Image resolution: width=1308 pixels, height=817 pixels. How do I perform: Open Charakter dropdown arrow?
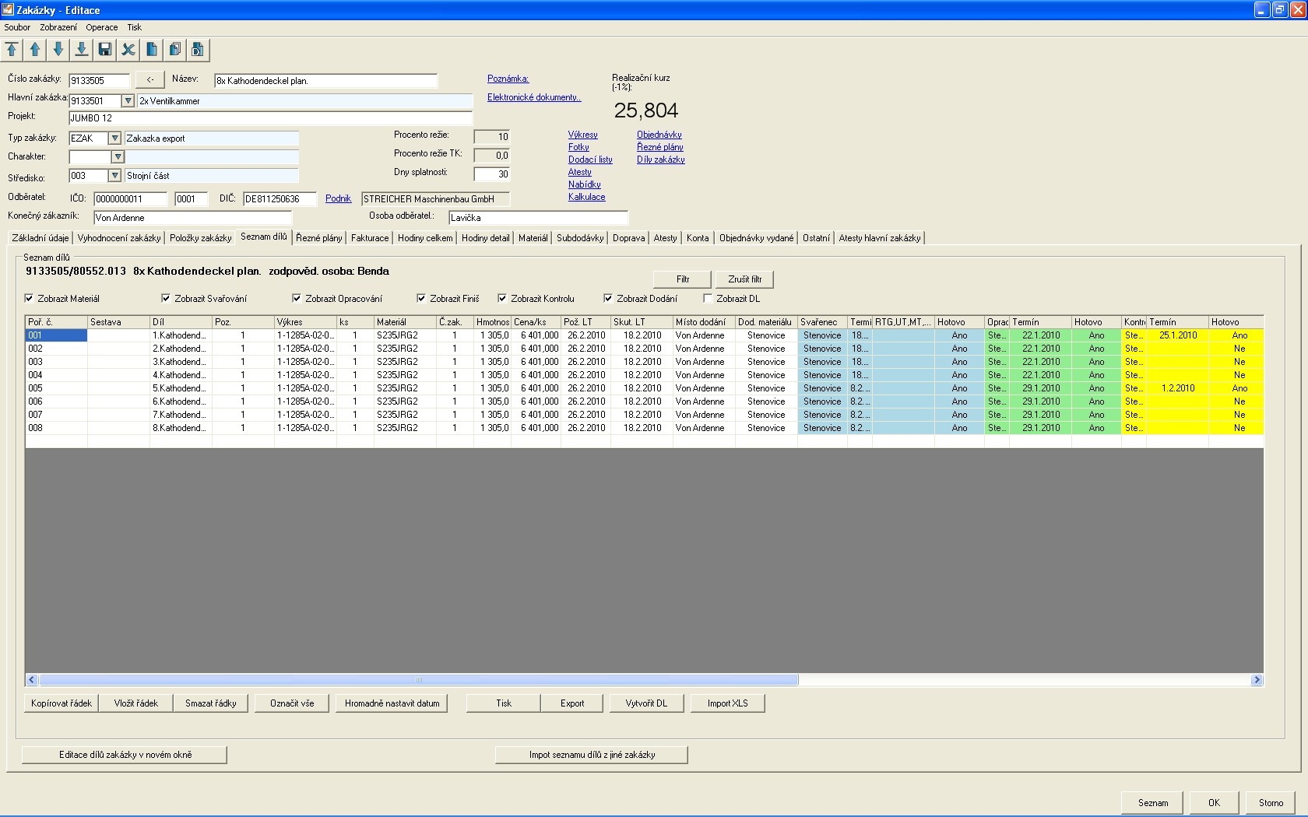point(118,156)
